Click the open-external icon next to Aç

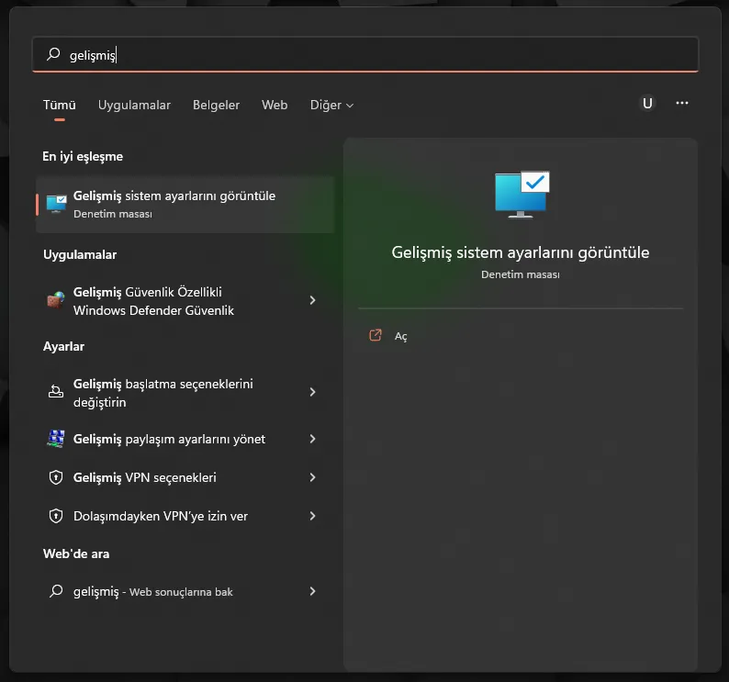coord(376,335)
